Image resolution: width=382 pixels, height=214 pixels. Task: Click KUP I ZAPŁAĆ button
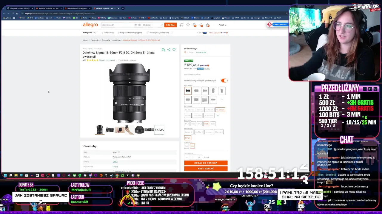point(206,169)
